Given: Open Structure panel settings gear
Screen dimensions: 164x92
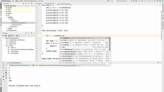Looking at the screenshot, I should pyautogui.click(x=31, y=33).
